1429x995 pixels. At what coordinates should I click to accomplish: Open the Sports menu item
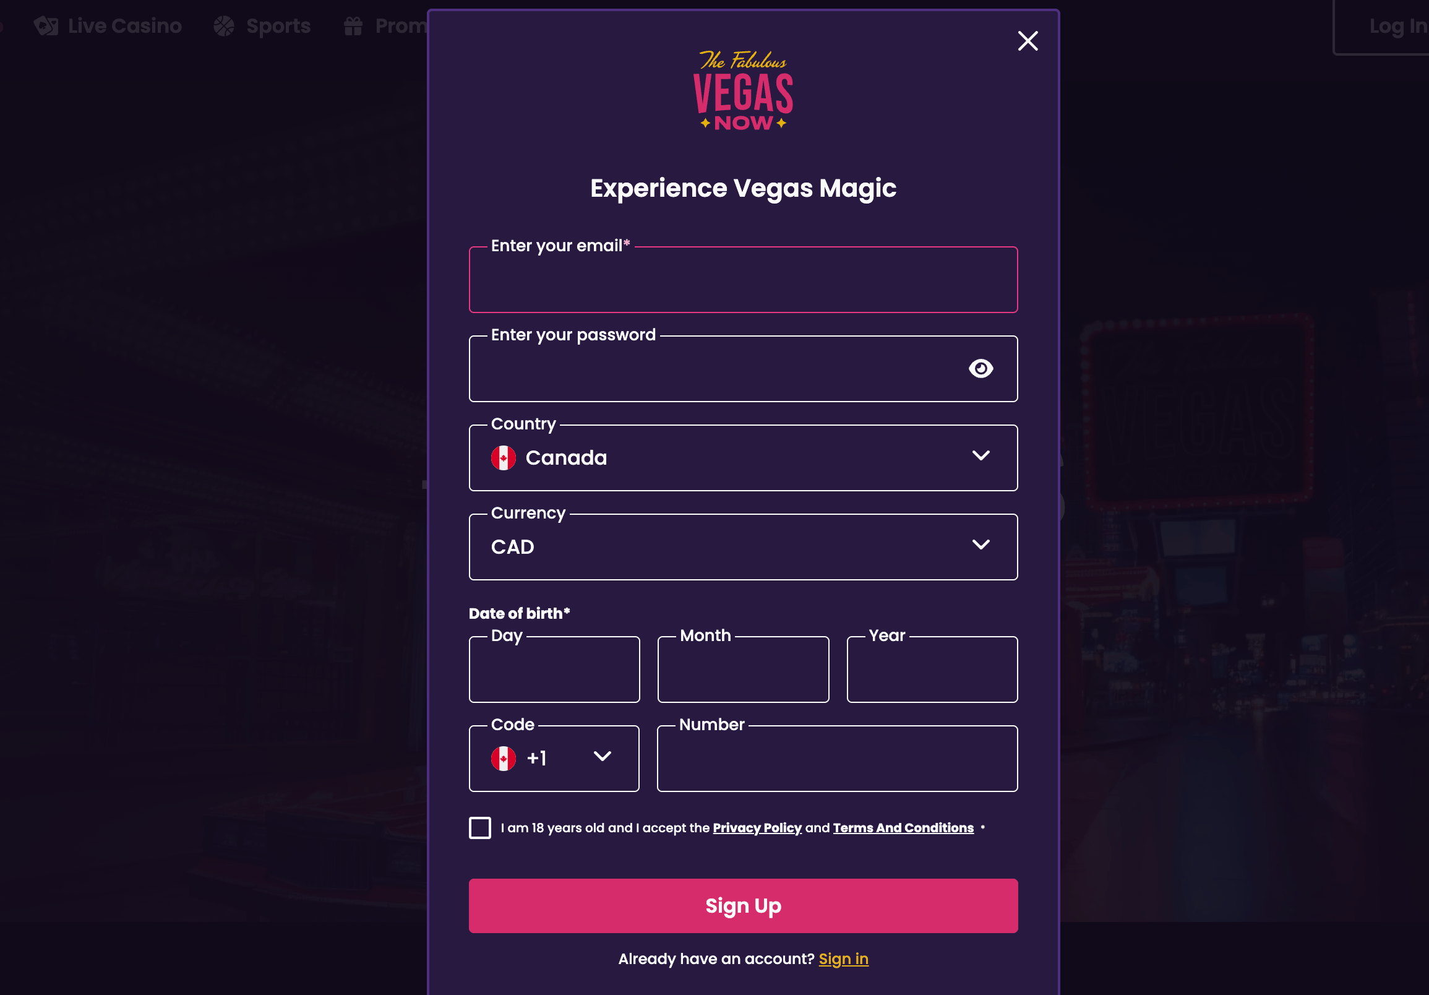click(262, 26)
